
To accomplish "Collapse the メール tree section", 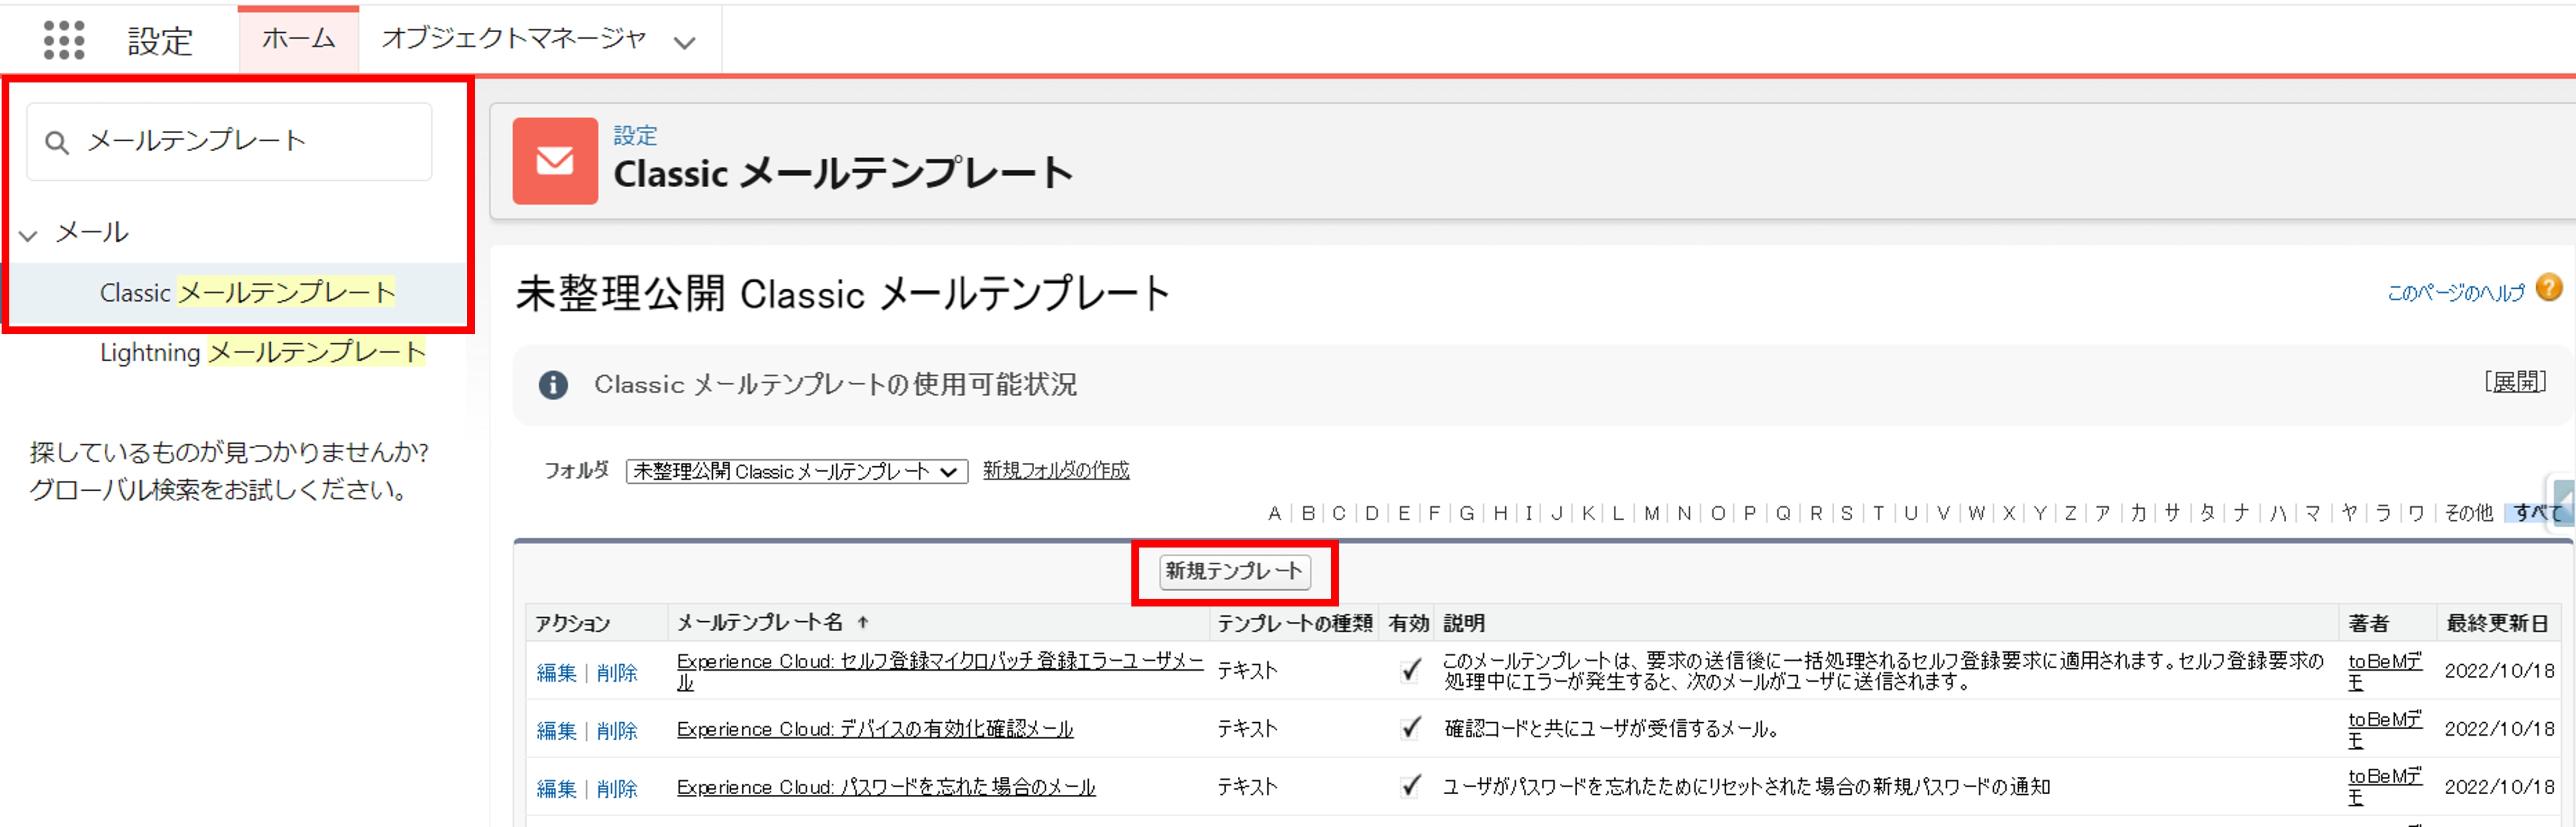I will tap(29, 236).
